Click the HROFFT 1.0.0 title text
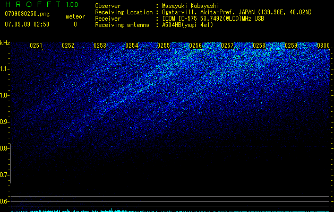The width and height of the screenshot is (334, 212). (x=41, y=4)
